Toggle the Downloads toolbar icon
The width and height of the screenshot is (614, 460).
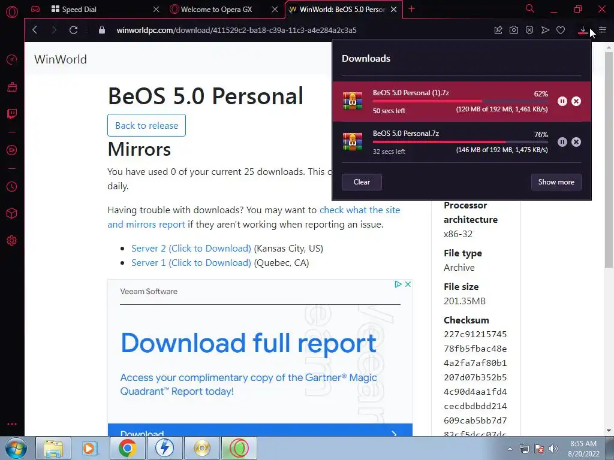click(583, 30)
